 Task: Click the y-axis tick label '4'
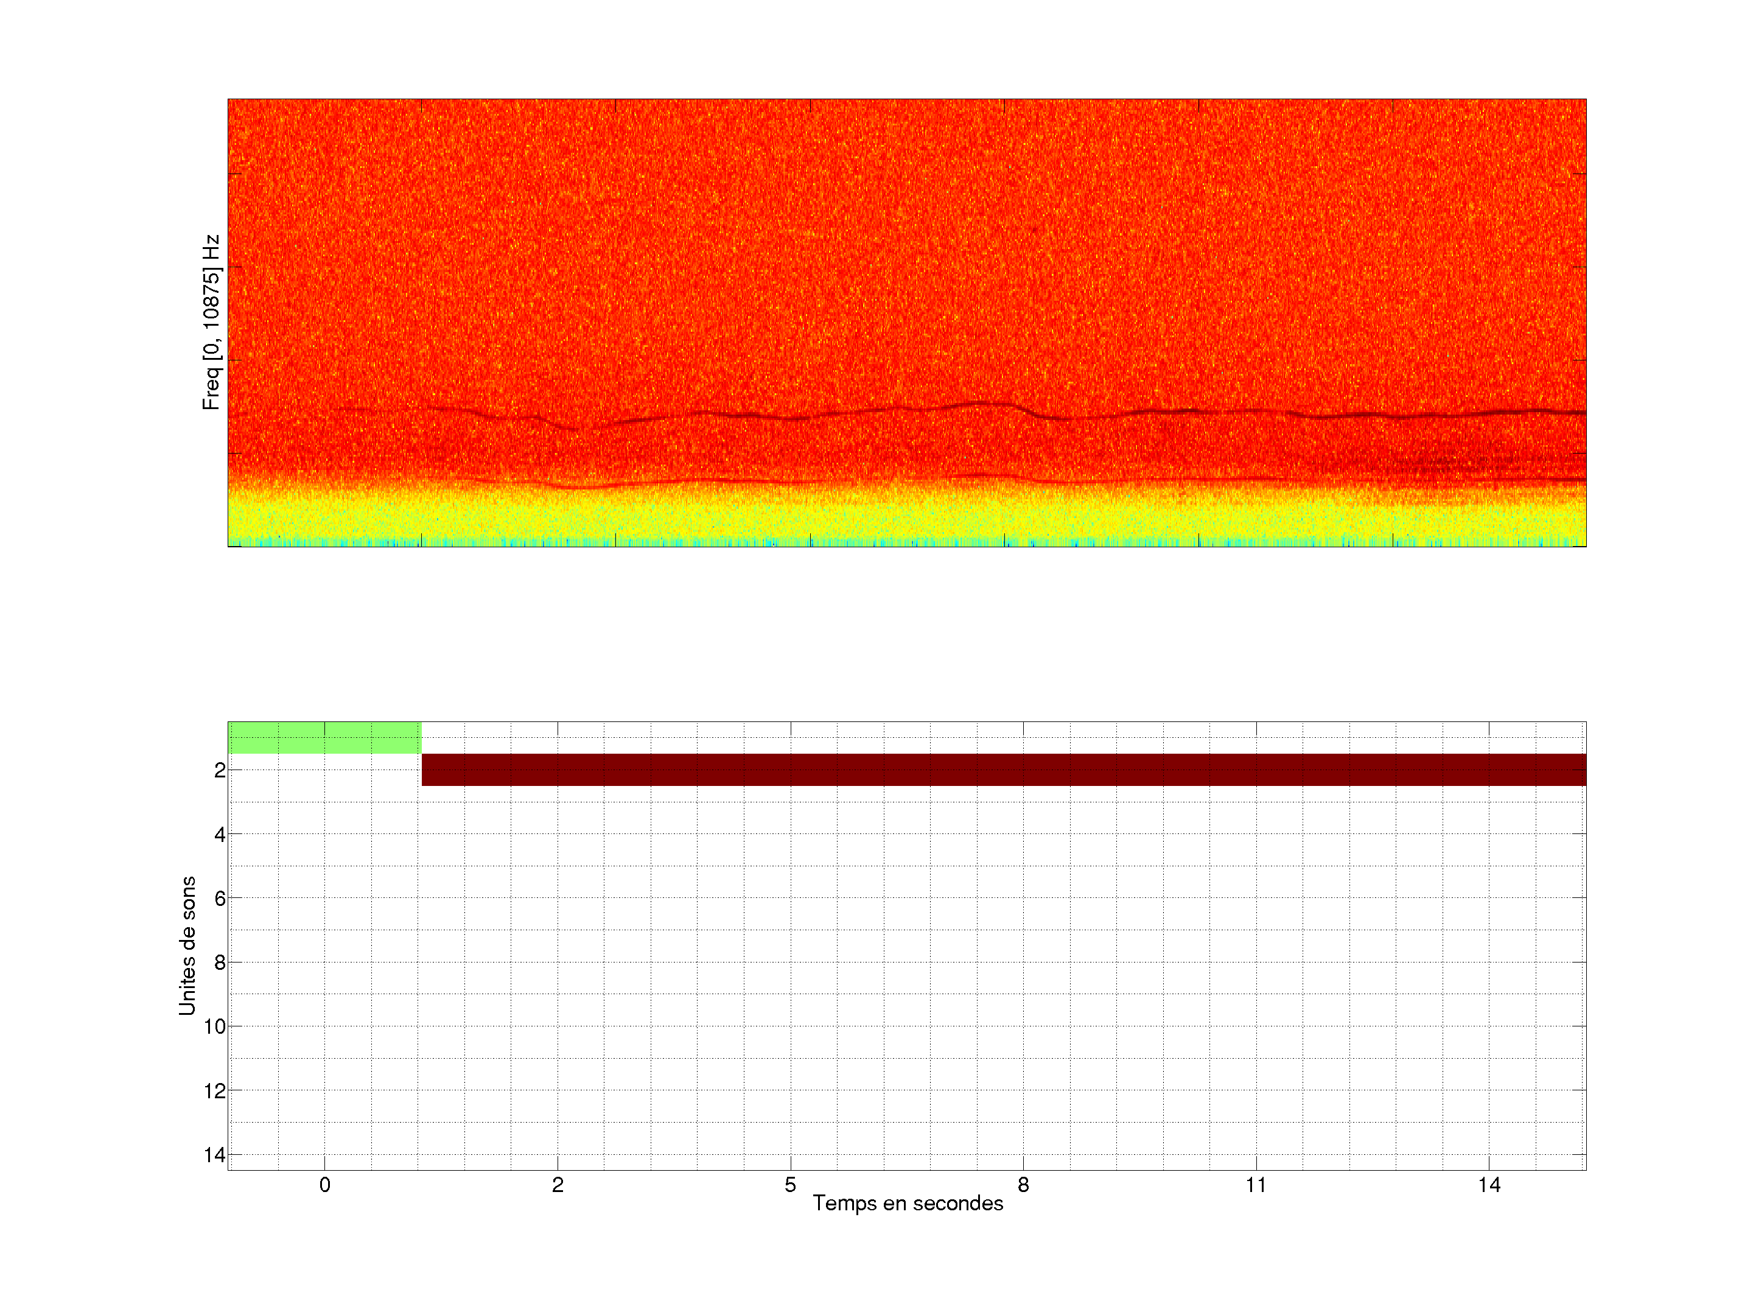pos(220,835)
